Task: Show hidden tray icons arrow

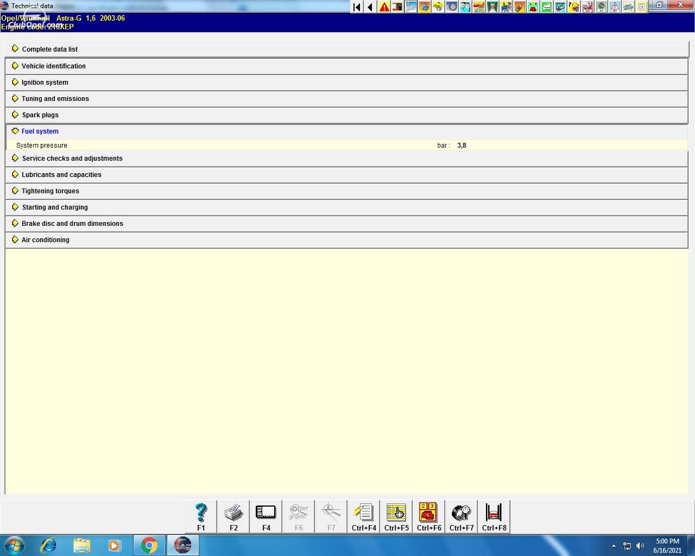Action: pyautogui.click(x=614, y=546)
